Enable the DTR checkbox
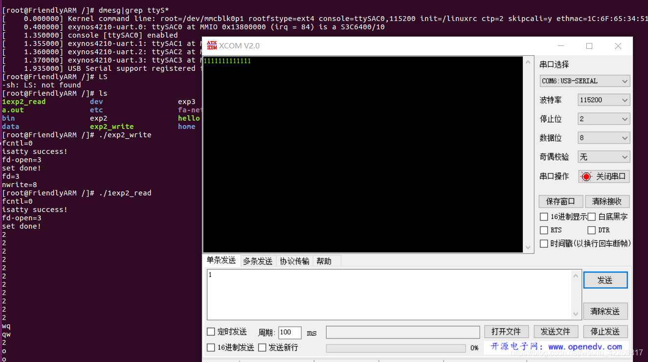 [591, 230]
